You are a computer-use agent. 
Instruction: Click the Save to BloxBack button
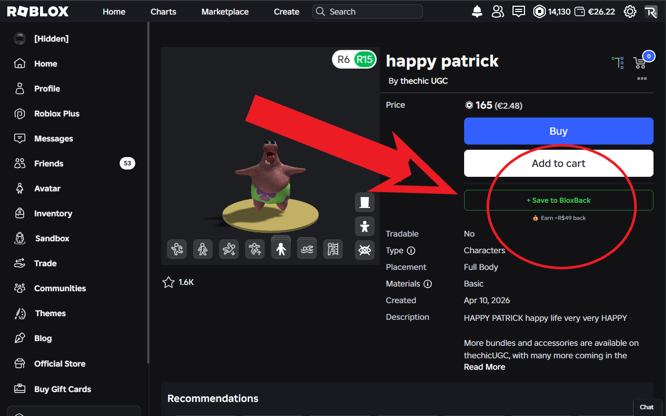tap(558, 200)
